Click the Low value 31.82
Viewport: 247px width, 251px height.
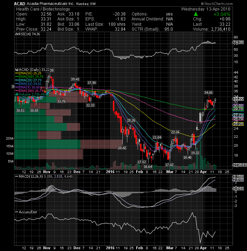pos(46,24)
